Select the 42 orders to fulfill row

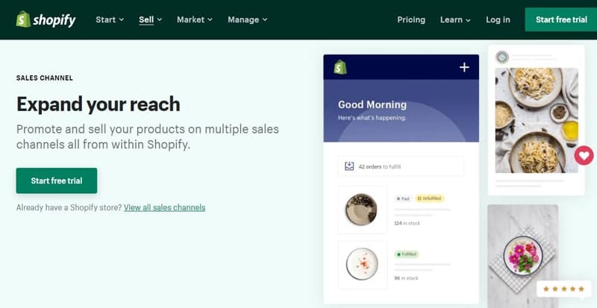401,166
